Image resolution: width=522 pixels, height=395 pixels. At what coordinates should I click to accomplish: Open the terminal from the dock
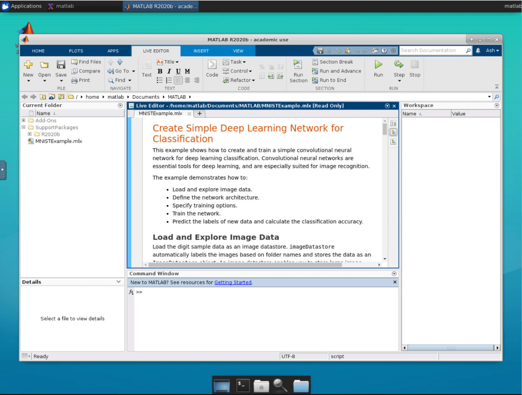click(x=243, y=385)
